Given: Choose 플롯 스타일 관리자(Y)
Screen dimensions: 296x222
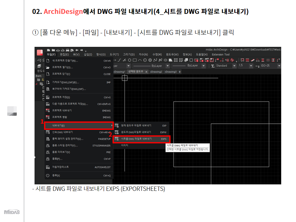Looking at the screenshot, I should pyautogui.click(x=79, y=145).
